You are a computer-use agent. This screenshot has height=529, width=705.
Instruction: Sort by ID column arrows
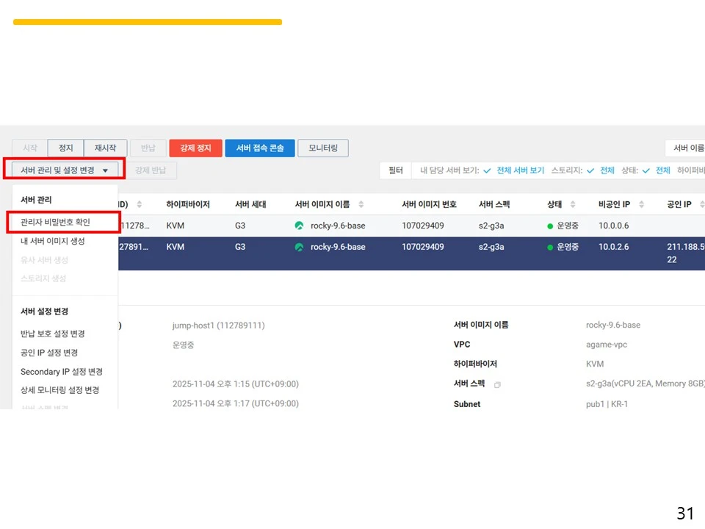(x=140, y=204)
